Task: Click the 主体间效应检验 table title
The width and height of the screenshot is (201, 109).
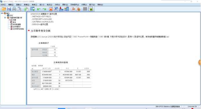Action: coord(61,62)
